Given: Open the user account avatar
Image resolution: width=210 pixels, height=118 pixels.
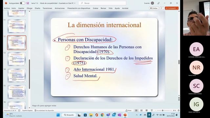Looking at the screenshot, I should pos(152,3).
